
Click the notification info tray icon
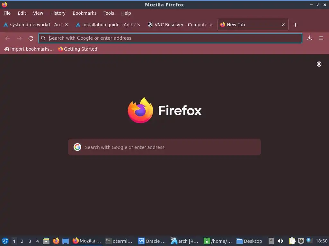[x=309, y=240]
